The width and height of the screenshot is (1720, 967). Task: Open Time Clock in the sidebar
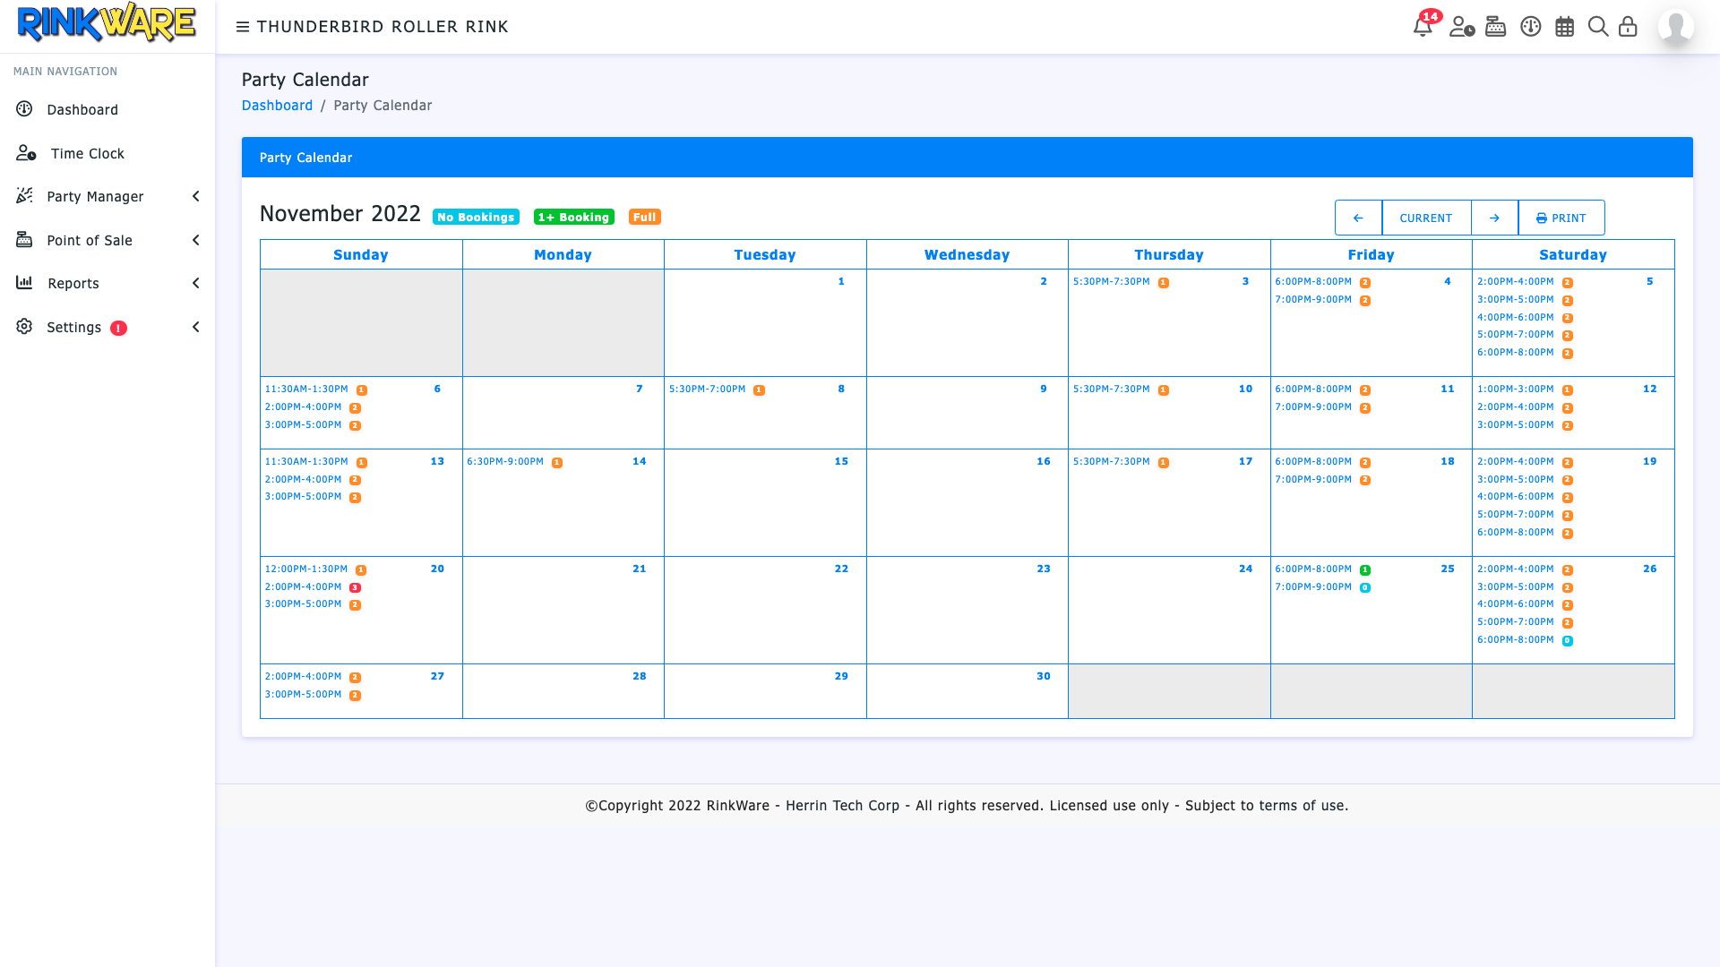pos(87,153)
